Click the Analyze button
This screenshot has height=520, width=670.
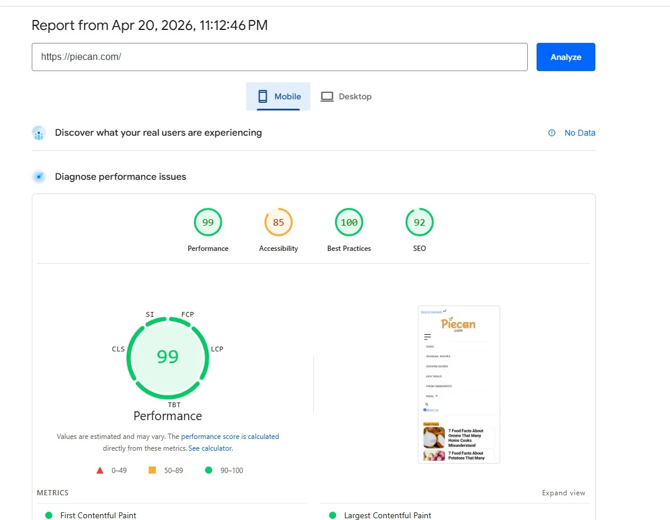click(565, 57)
